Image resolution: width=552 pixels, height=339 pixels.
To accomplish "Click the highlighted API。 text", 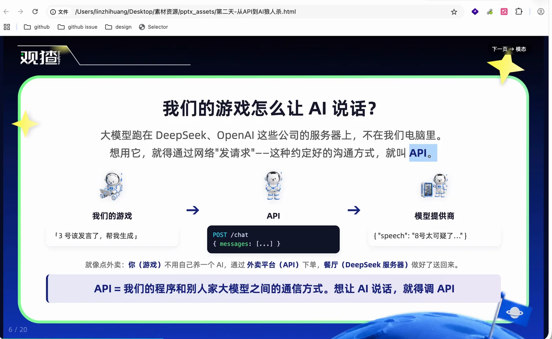I will 423,153.
